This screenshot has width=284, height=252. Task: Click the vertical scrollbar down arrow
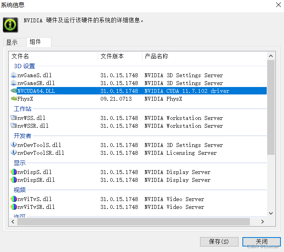[271, 213]
